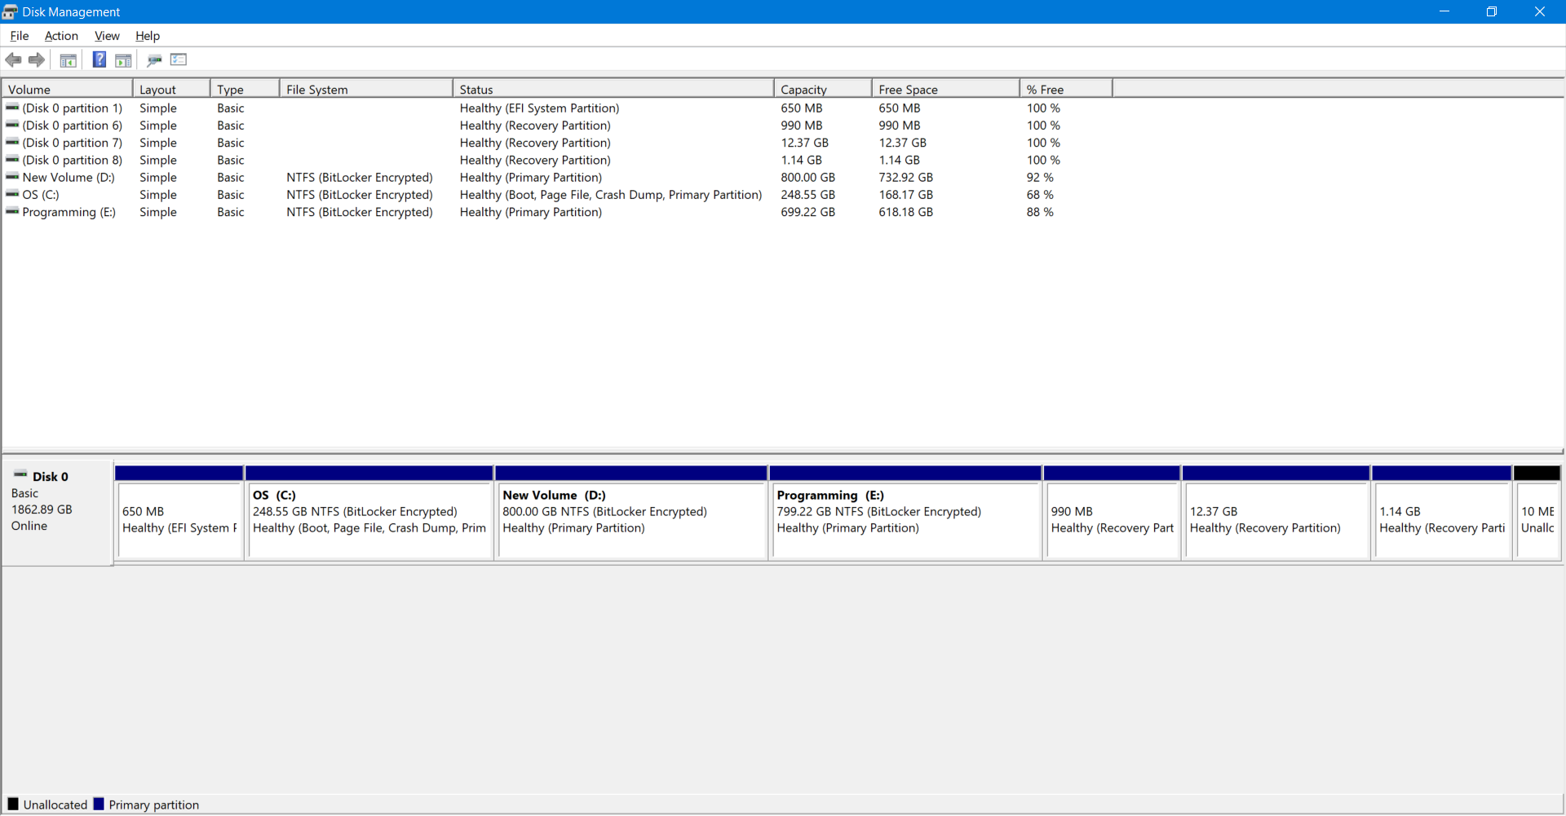
Task: Open the View menu
Action: (x=107, y=36)
